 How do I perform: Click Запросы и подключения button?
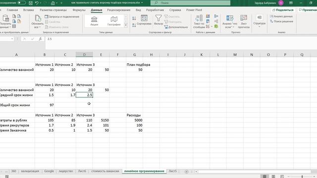(x=62, y=16)
